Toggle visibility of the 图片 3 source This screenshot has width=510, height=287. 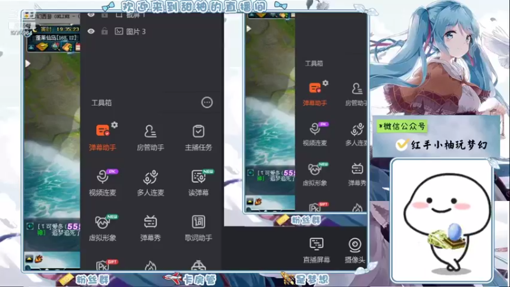point(91,31)
